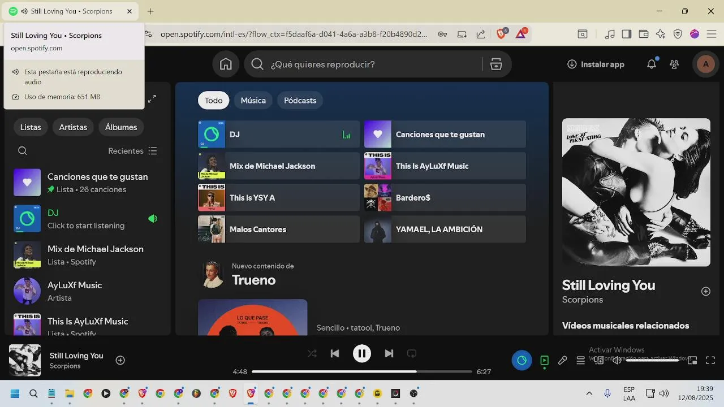Open Brave Wallet icon
Viewport: 724px width, 407px height.
644,34
